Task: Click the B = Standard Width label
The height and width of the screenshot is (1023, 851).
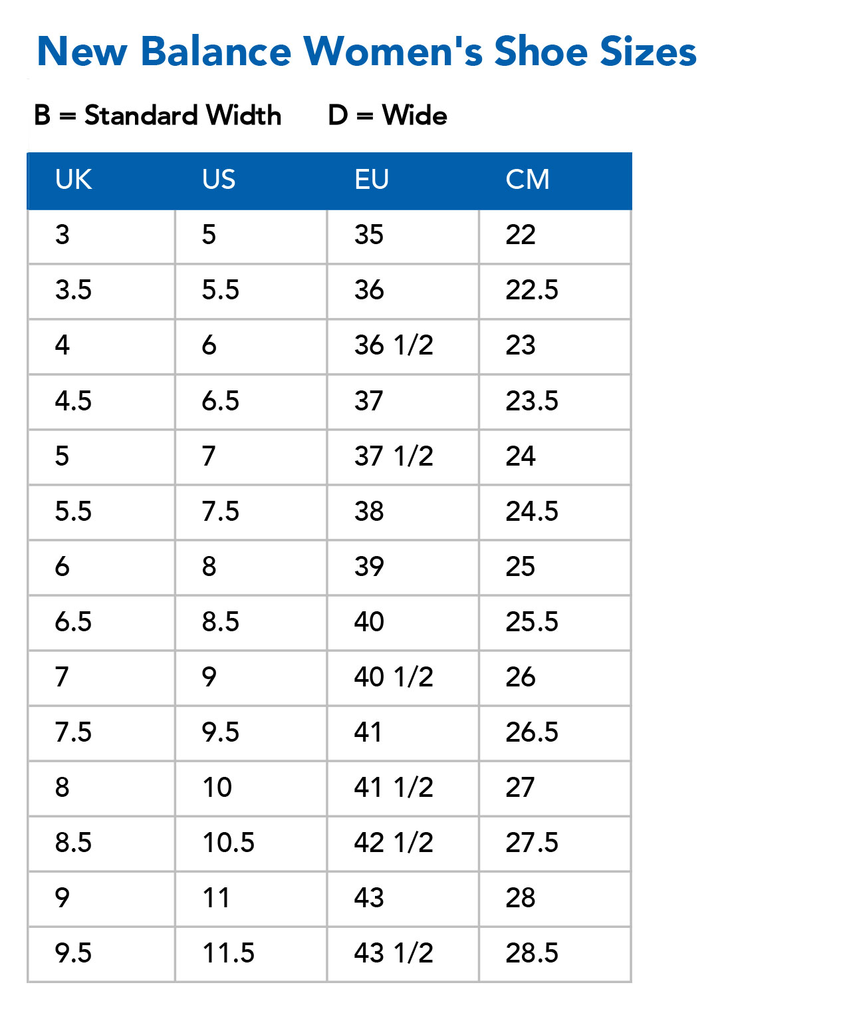Action: (158, 116)
